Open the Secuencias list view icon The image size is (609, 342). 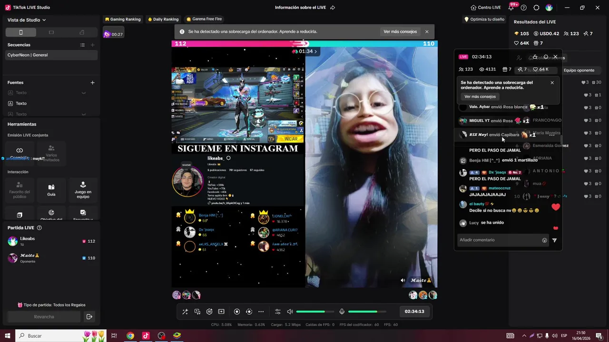(x=82, y=45)
